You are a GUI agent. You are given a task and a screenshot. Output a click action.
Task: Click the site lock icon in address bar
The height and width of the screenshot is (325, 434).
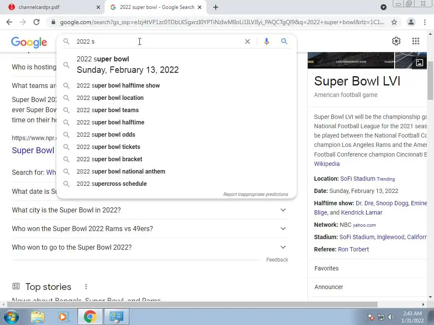(53, 22)
